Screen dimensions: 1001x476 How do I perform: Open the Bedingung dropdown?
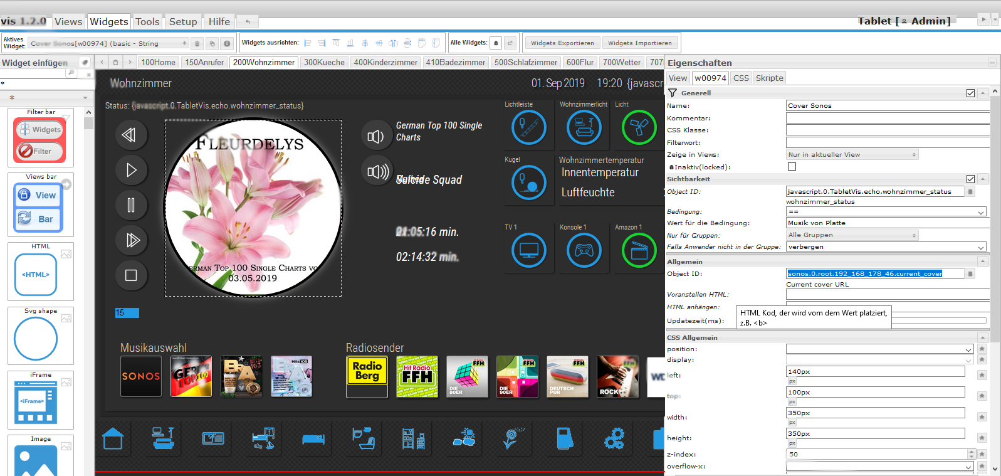click(886, 212)
